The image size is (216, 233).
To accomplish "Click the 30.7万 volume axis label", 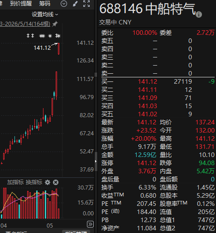I will pos(86,188).
